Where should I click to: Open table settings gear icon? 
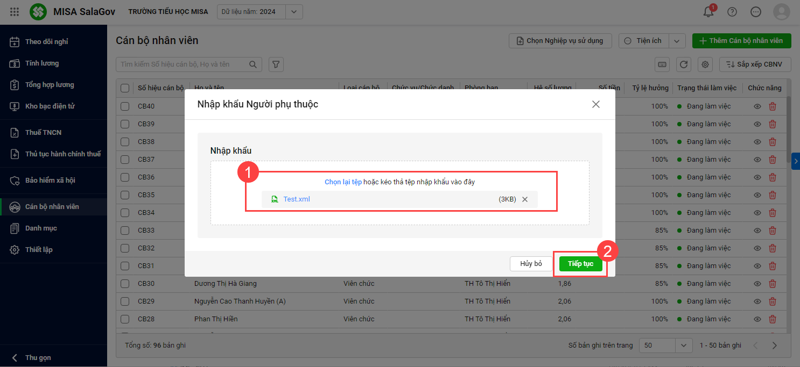(x=705, y=64)
